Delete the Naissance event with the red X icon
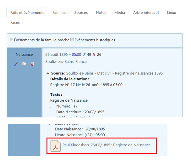The width and height of the screenshot is (191, 164). 32,64
